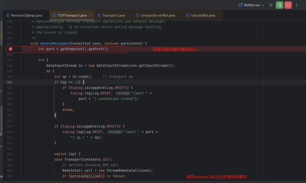Click the UnicastRef.java tab file icon
This screenshot has width=306, height=183.
pos(187,15)
